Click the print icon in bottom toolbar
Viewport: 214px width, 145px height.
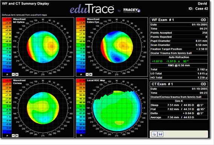154,134
